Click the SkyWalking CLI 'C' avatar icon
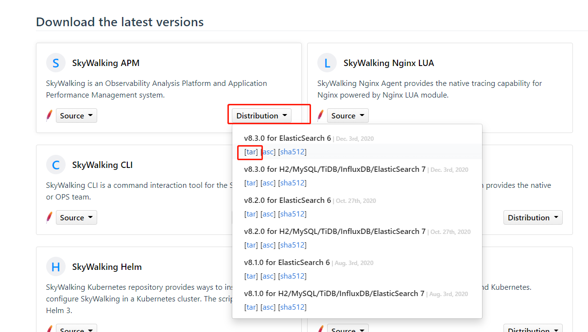This screenshot has width=588, height=332. pos(55,165)
